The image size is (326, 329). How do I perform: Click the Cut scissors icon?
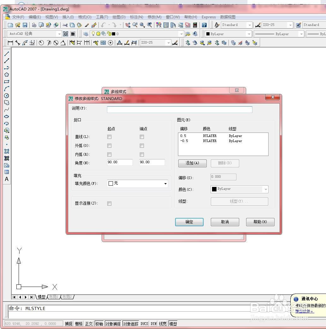click(65, 25)
